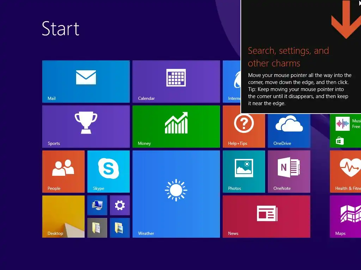Screen dimensions: 361x270
Task: Launch the Maps tile
Action: [345, 217]
